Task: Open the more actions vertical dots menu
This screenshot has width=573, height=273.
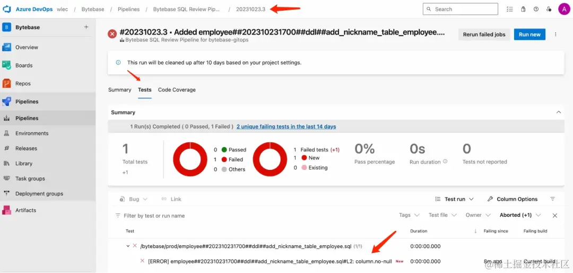Action: (x=555, y=35)
